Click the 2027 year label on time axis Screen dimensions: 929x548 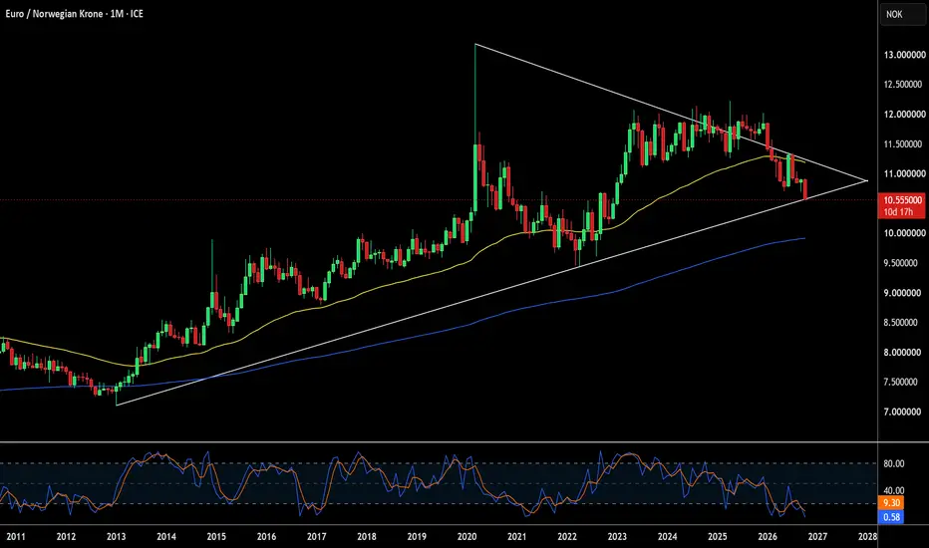(817, 537)
